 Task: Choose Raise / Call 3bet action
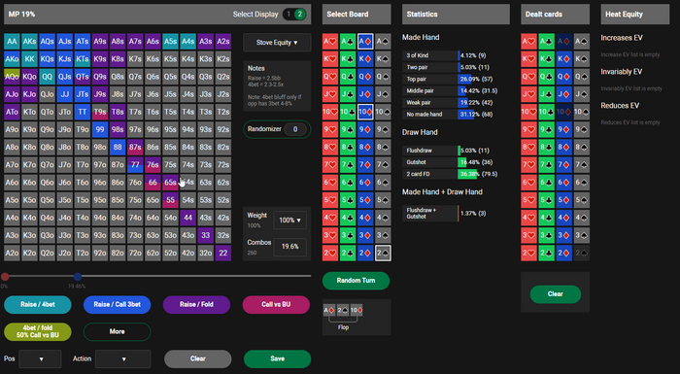[x=118, y=305]
